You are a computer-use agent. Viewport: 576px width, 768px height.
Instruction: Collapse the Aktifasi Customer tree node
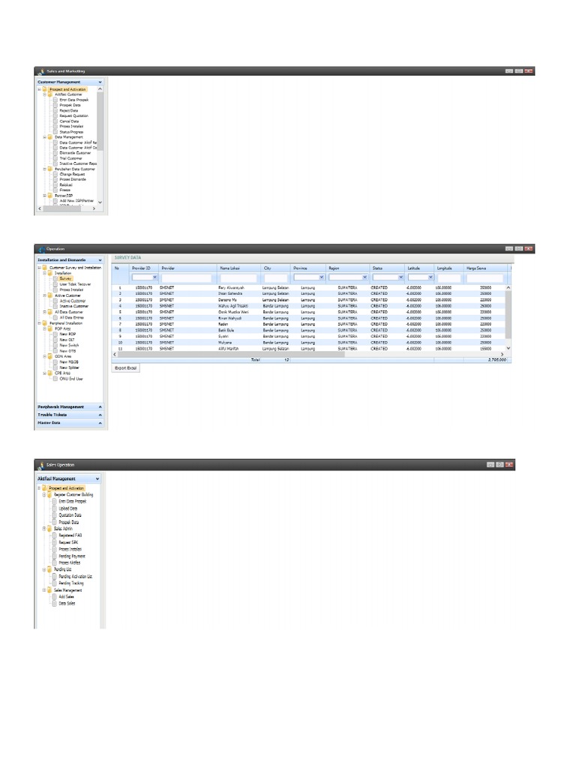(x=45, y=94)
